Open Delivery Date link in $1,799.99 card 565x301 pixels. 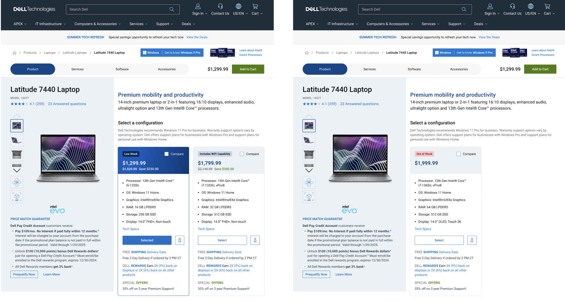point(232,252)
